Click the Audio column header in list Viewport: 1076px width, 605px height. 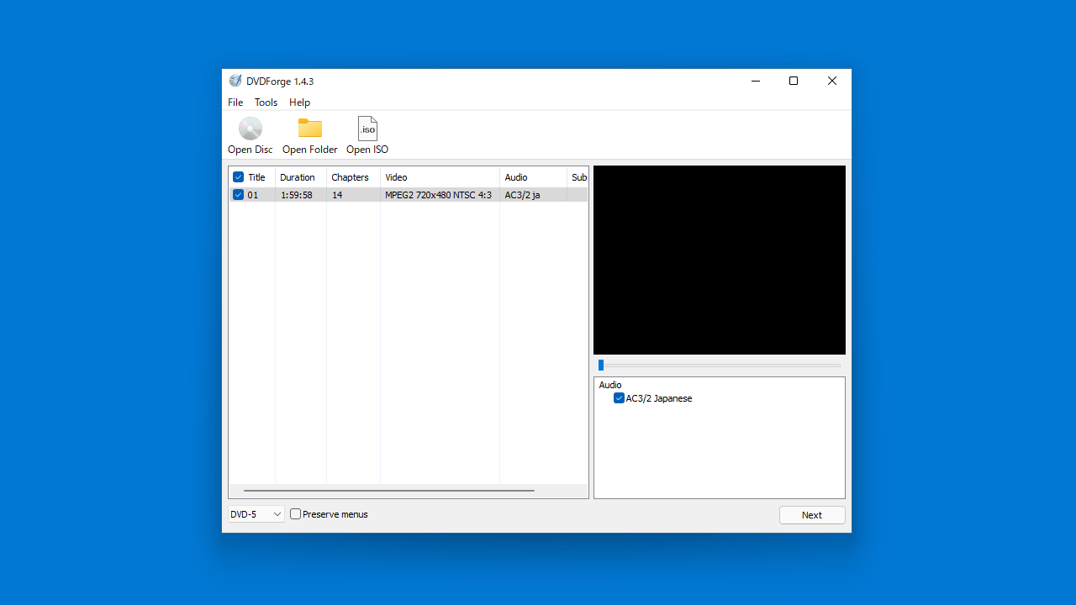click(533, 177)
